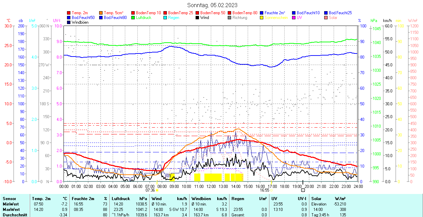
Task: Click the gray Richtung legend square
Action: (230, 18)
